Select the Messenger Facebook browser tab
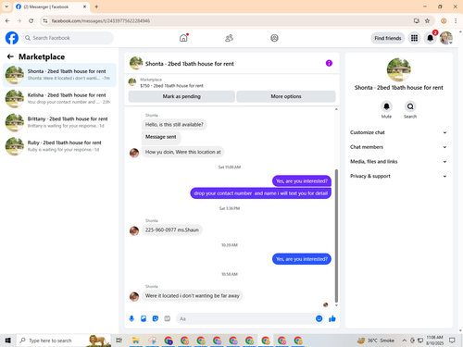463x347 pixels. coord(51,6)
